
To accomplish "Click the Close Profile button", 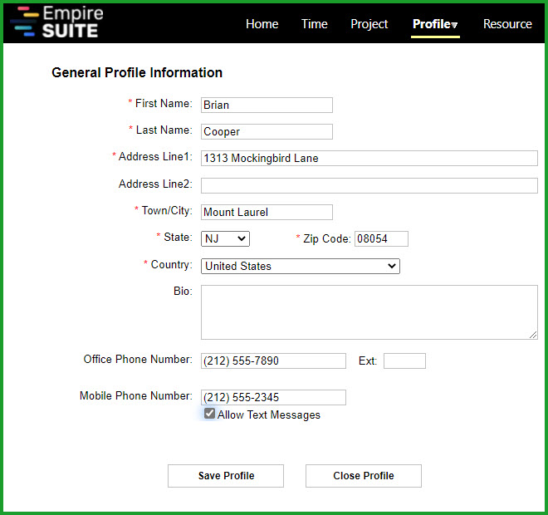I will coord(364,475).
